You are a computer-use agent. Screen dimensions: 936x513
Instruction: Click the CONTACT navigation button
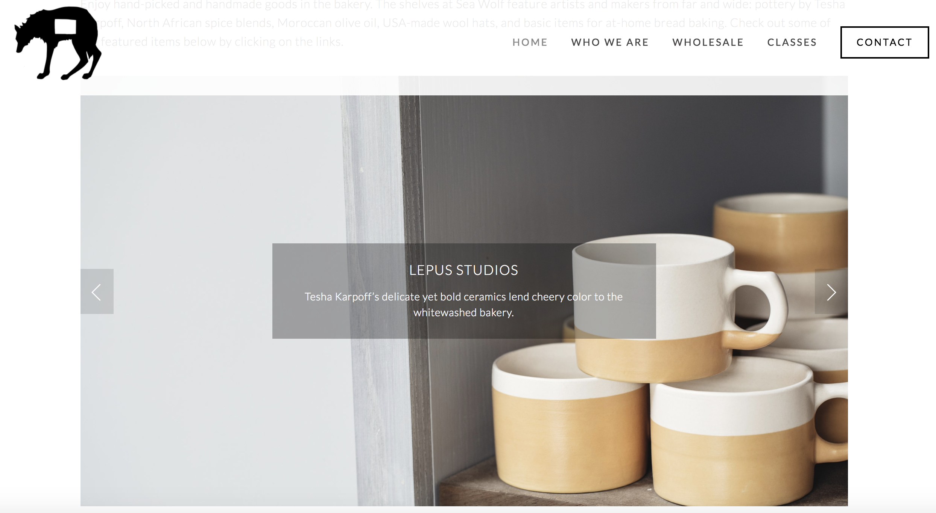pyautogui.click(x=884, y=42)
